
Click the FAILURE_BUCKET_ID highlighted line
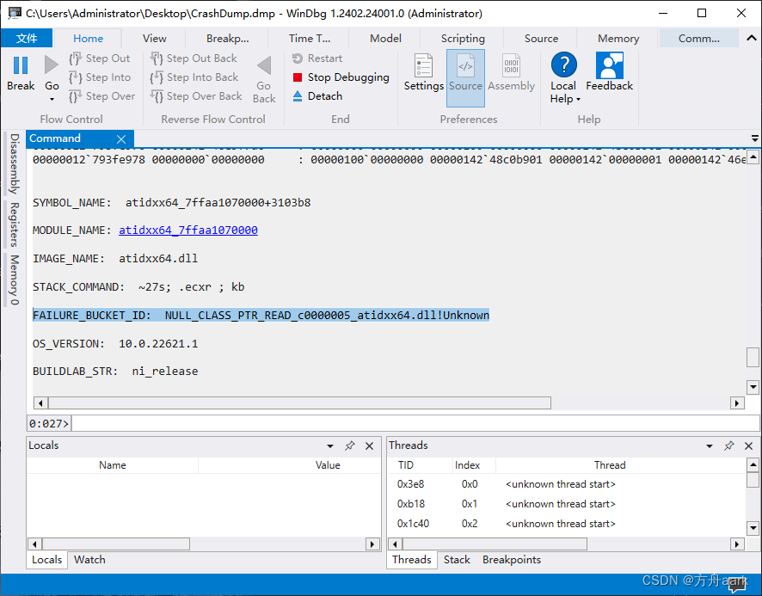pos(261,315)
